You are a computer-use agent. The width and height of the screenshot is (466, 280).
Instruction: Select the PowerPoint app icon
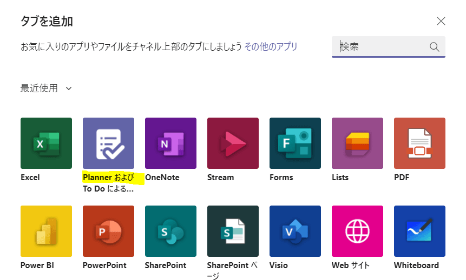coord(108,231)
